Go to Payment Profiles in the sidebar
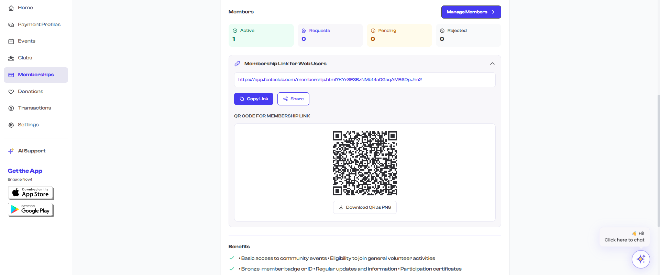Image resolution: width=660 pixels, height=275 pixels. pos(36,25)
